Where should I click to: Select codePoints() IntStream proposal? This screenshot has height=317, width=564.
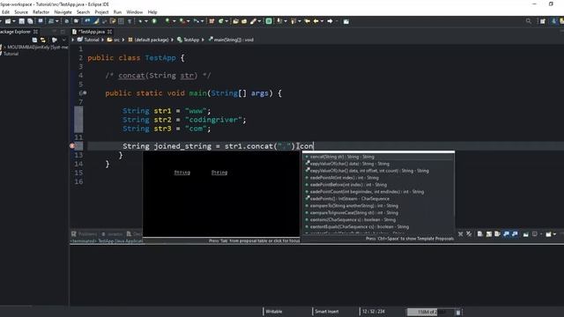tap(378, 199)
